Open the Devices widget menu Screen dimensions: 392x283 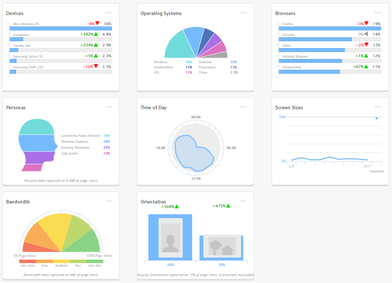[x=109, y=12]
